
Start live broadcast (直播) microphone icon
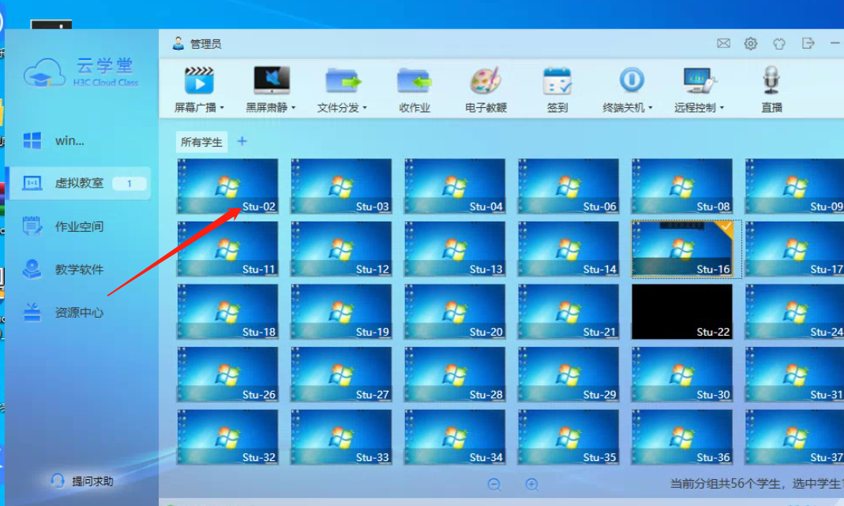(771, 80)
